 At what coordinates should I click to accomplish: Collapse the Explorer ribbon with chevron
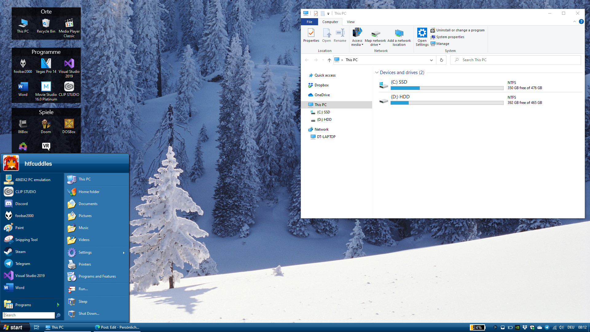(x=574, y=22)
